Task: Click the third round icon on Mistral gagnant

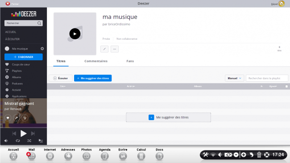Action: [25, 118]
